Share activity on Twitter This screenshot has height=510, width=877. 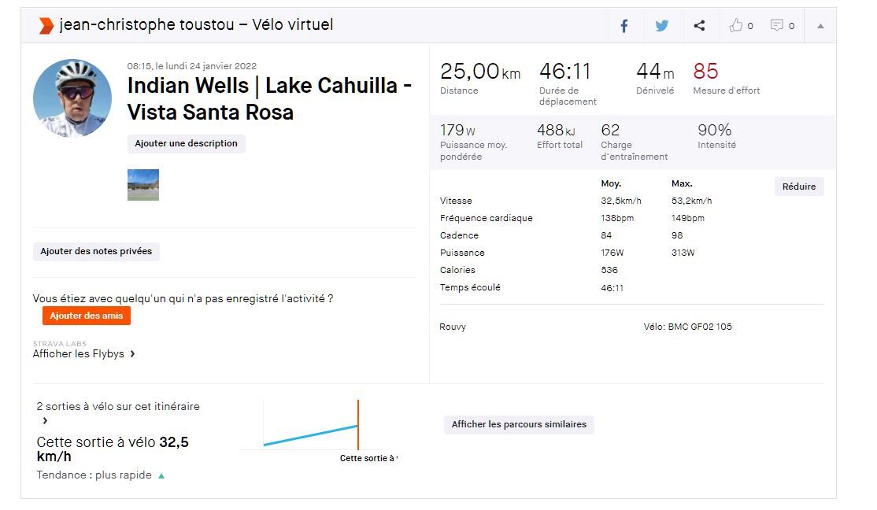[662, 26]
